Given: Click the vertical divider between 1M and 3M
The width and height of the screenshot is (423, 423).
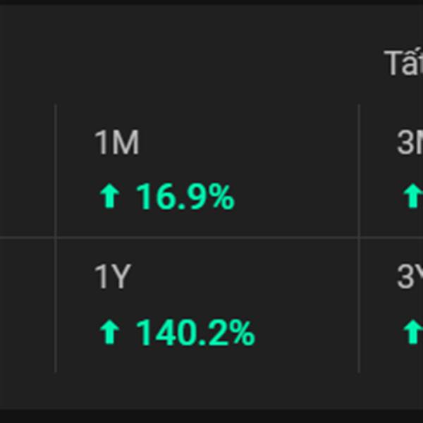Looking at the screenshot, I should click(359, 171).
